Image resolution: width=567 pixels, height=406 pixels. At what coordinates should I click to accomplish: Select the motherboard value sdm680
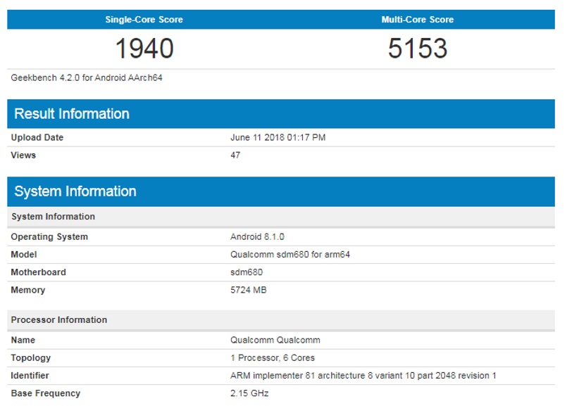[247, 272]
